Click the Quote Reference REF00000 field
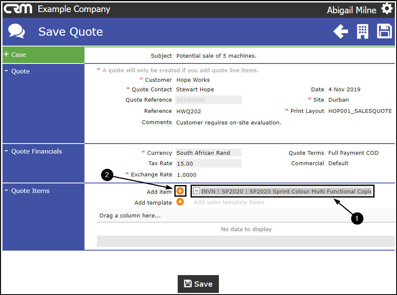 pos(208,100)
